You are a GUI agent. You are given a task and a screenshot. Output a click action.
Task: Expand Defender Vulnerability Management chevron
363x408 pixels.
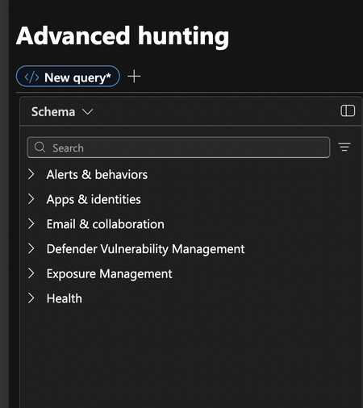[x=31, y=248]
